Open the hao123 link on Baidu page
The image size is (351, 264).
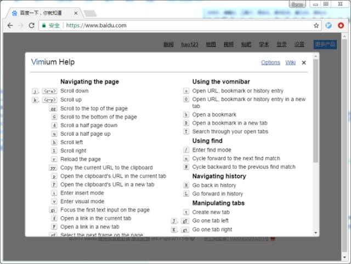point(190,44)
